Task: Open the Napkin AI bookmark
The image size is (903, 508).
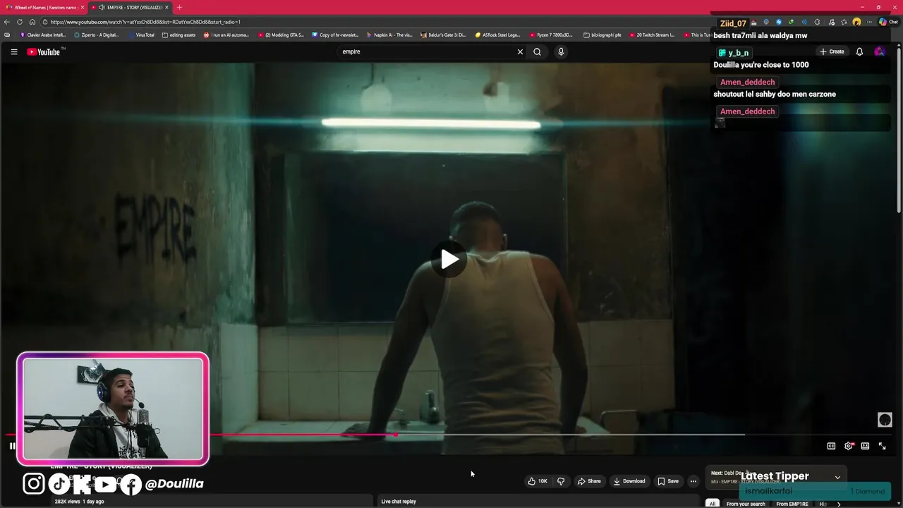Action: tap(389, 35)
